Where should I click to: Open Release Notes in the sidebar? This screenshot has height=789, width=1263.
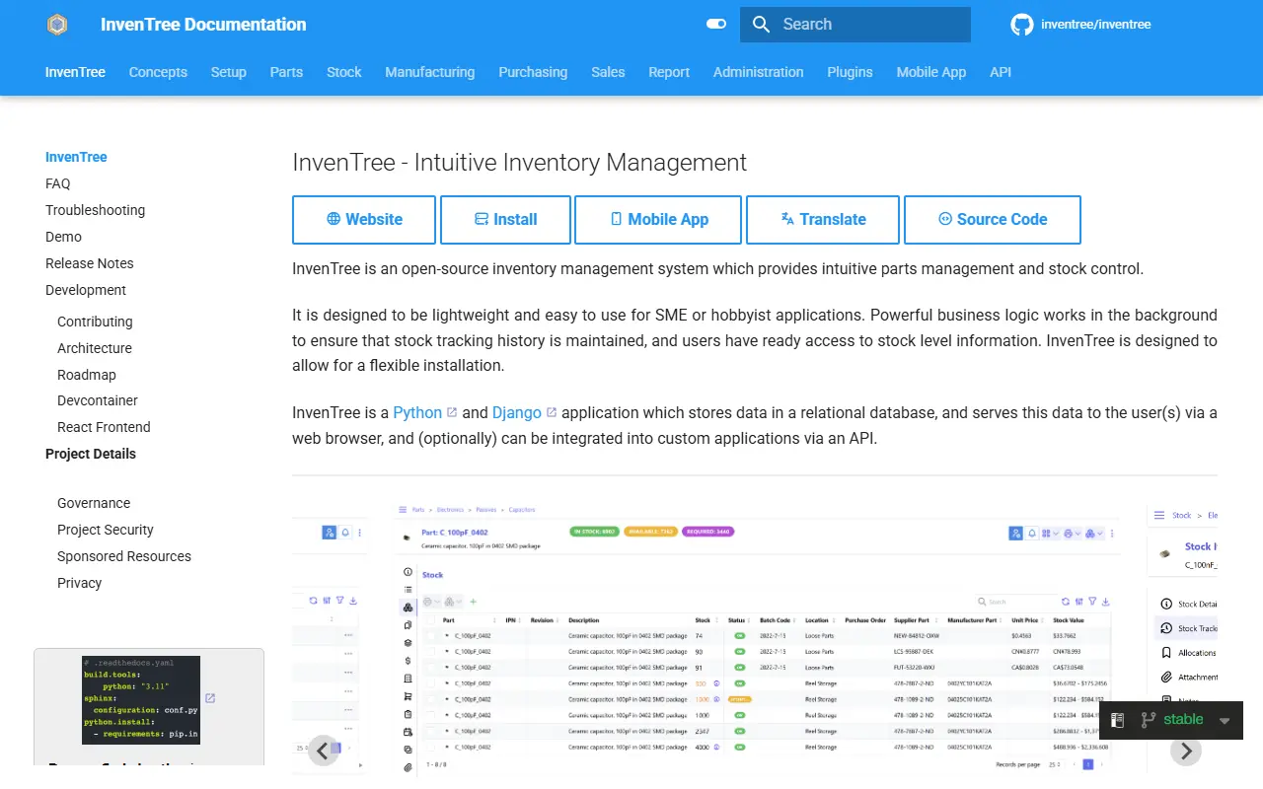[89, 263]
